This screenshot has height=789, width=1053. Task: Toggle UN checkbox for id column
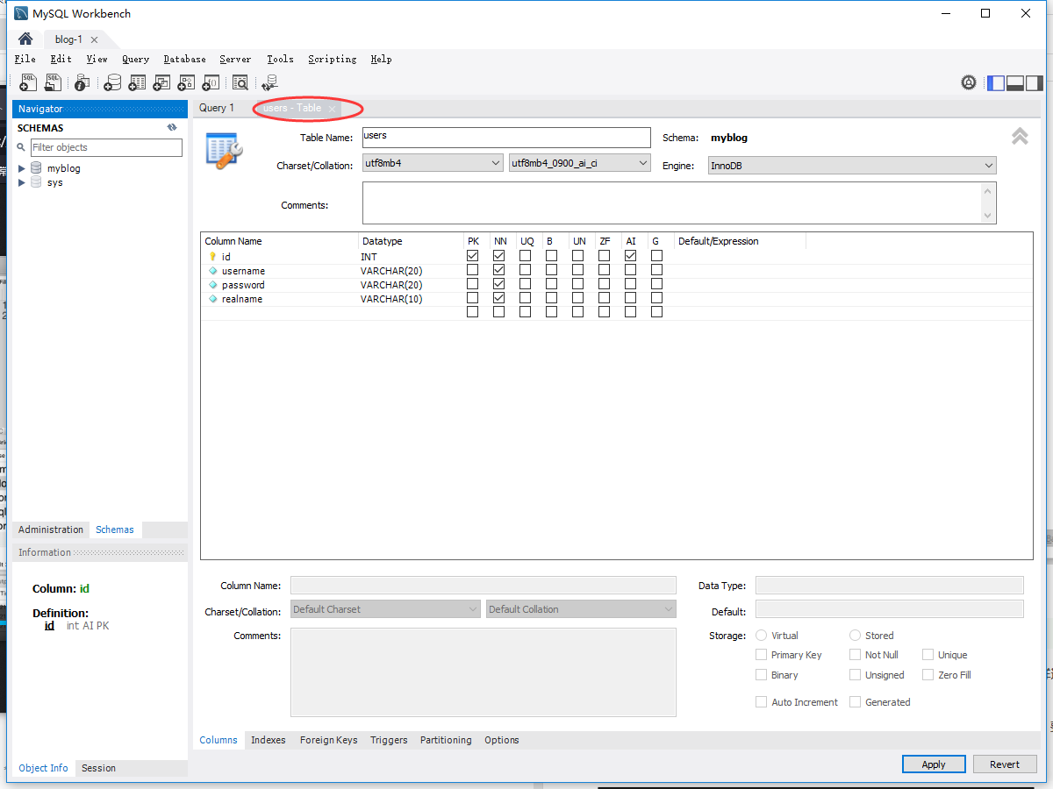(x=578, y=256)
